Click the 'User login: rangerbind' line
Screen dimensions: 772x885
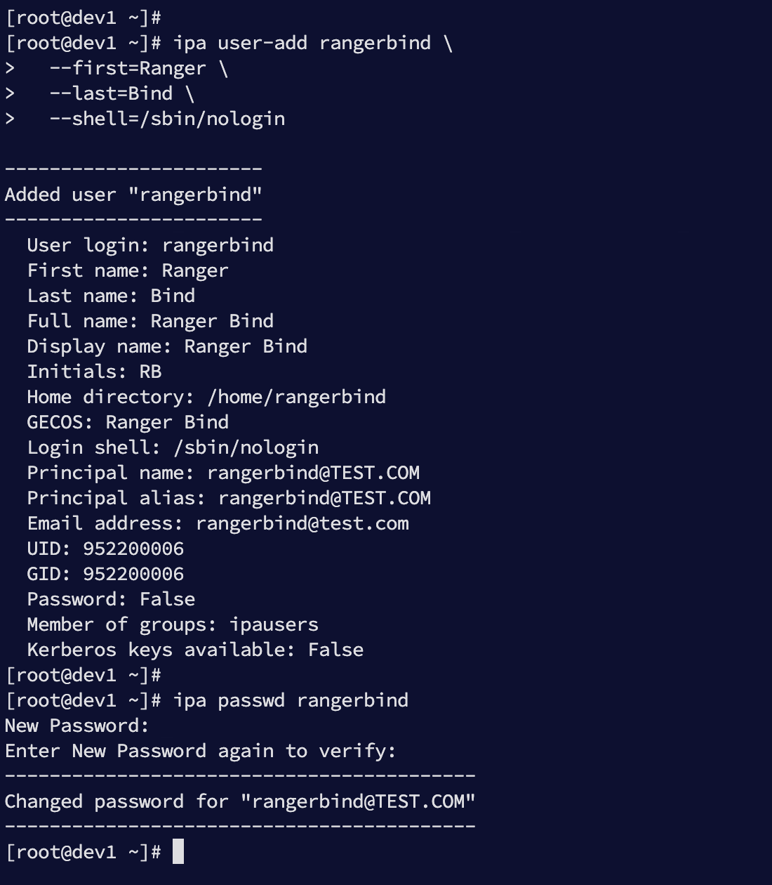pos(150,245)
